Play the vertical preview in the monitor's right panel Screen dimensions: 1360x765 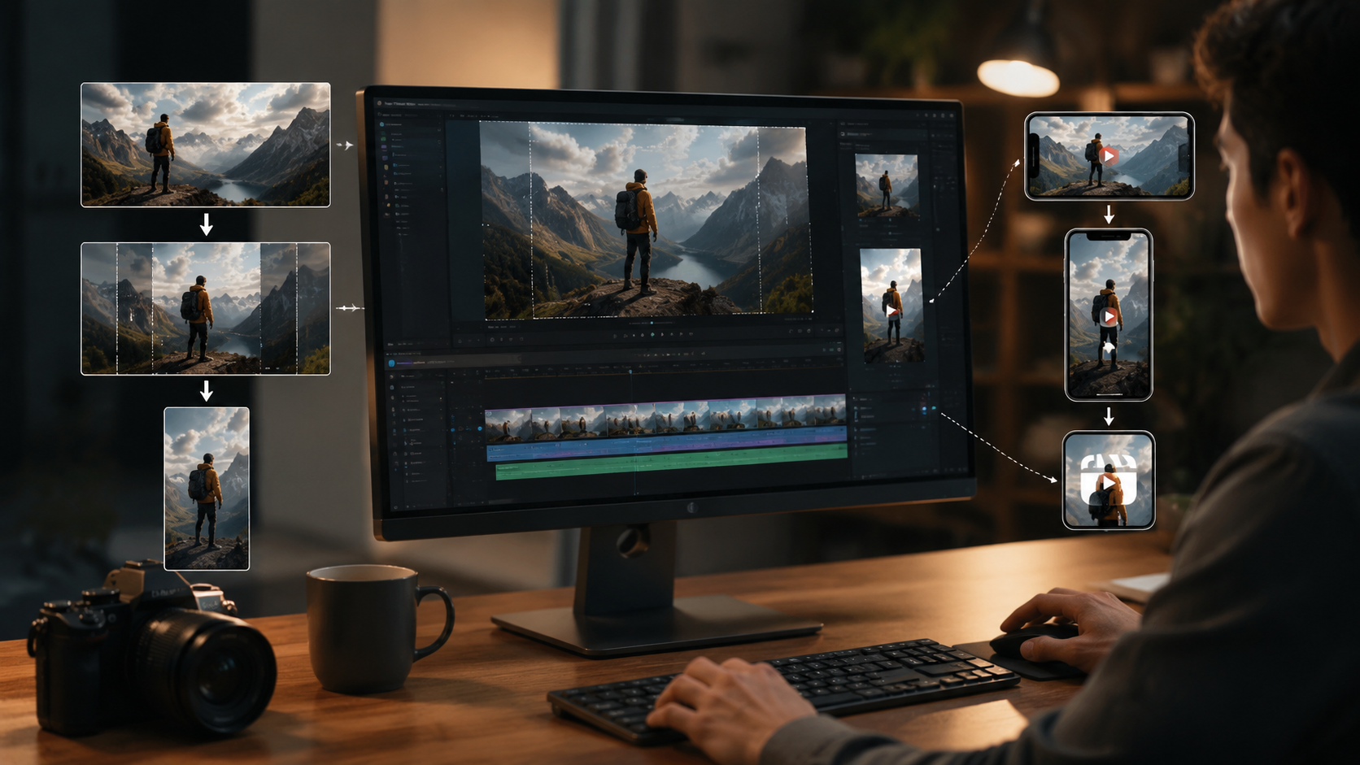[892, 311]
